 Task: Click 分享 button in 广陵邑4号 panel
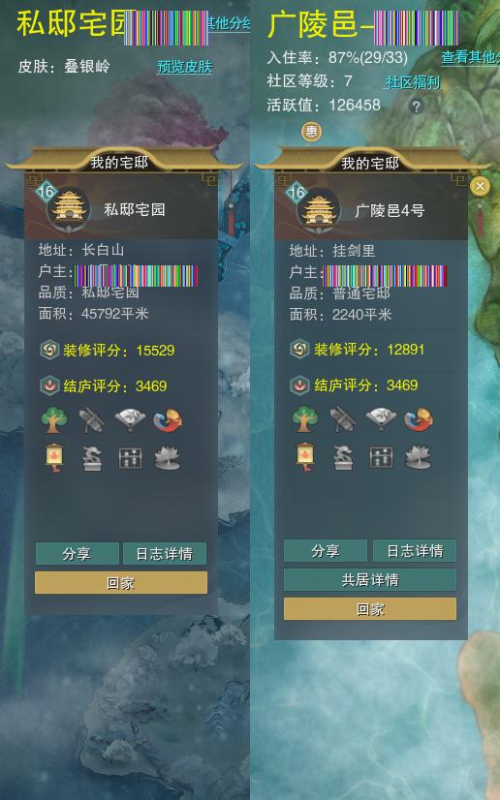[326, 551]
